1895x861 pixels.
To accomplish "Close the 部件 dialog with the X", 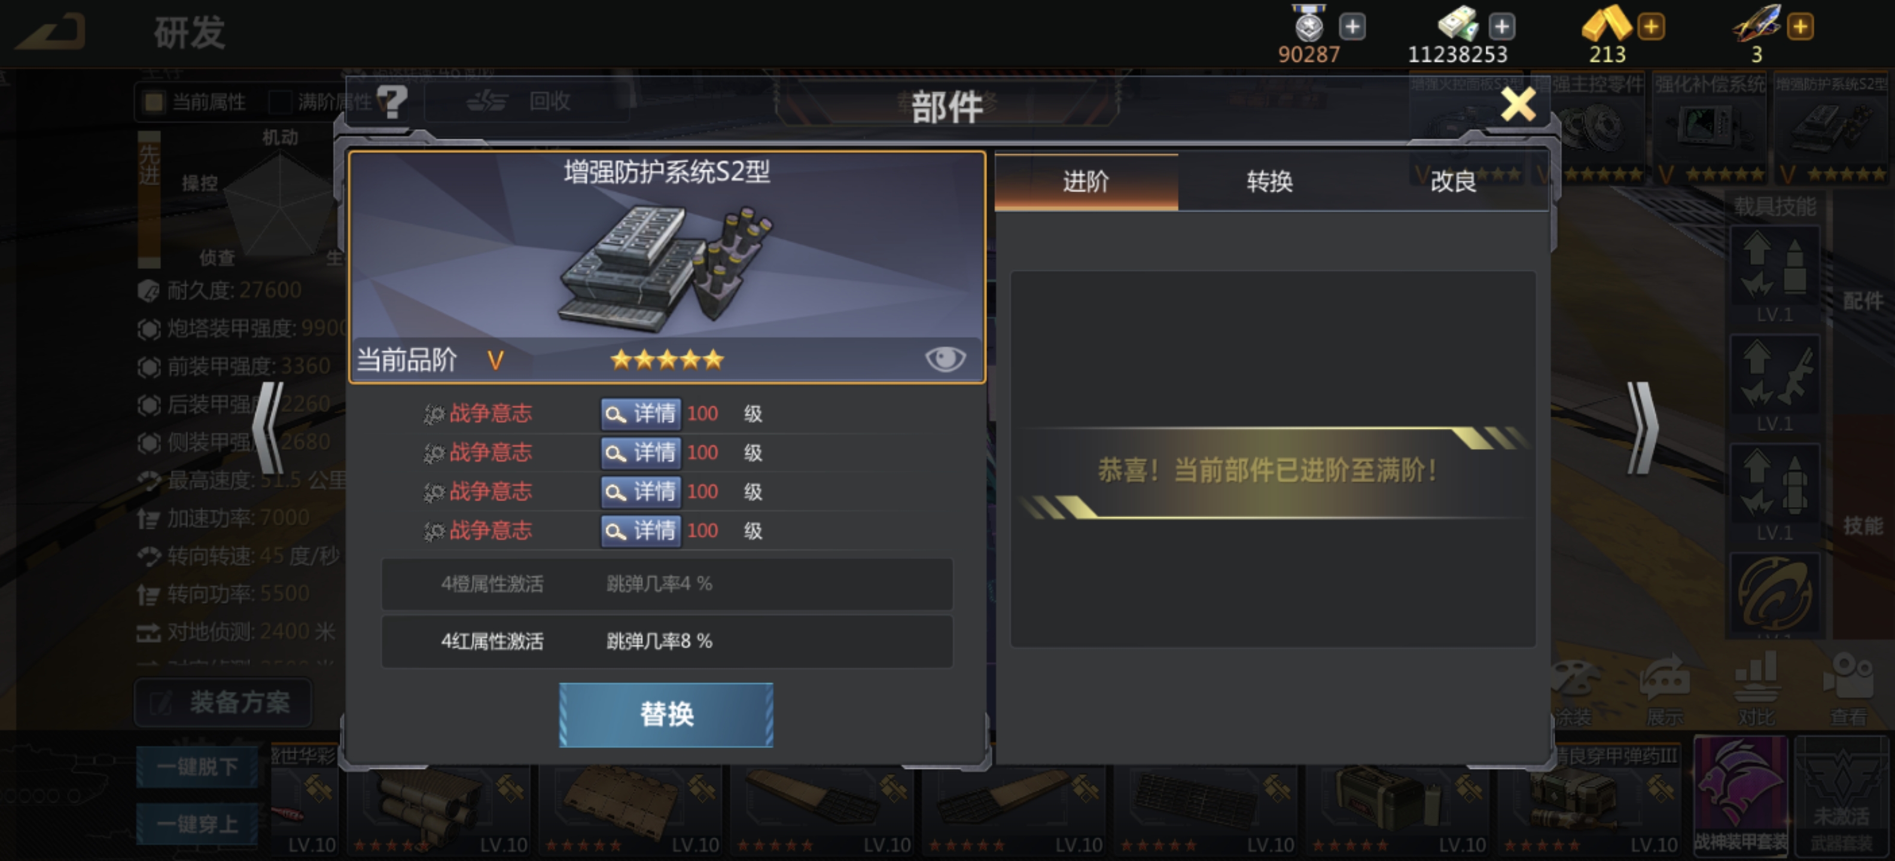I will (1518, 103).
